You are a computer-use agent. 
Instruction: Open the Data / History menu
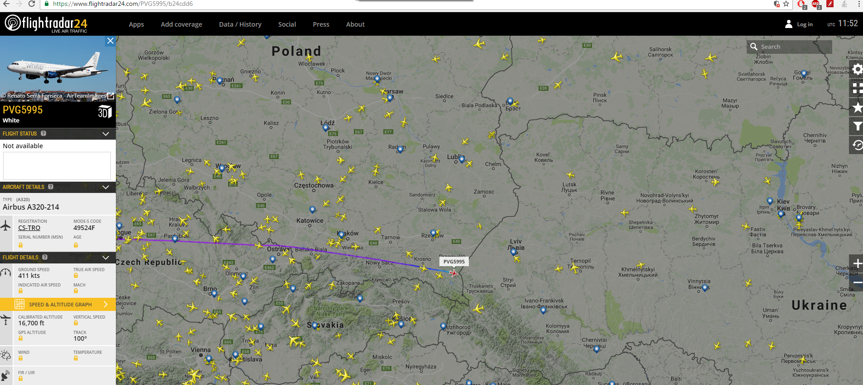tap(240, 24)
